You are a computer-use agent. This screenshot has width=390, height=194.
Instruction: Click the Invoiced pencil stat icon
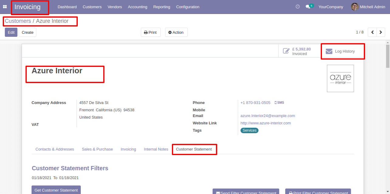(286, 51)
